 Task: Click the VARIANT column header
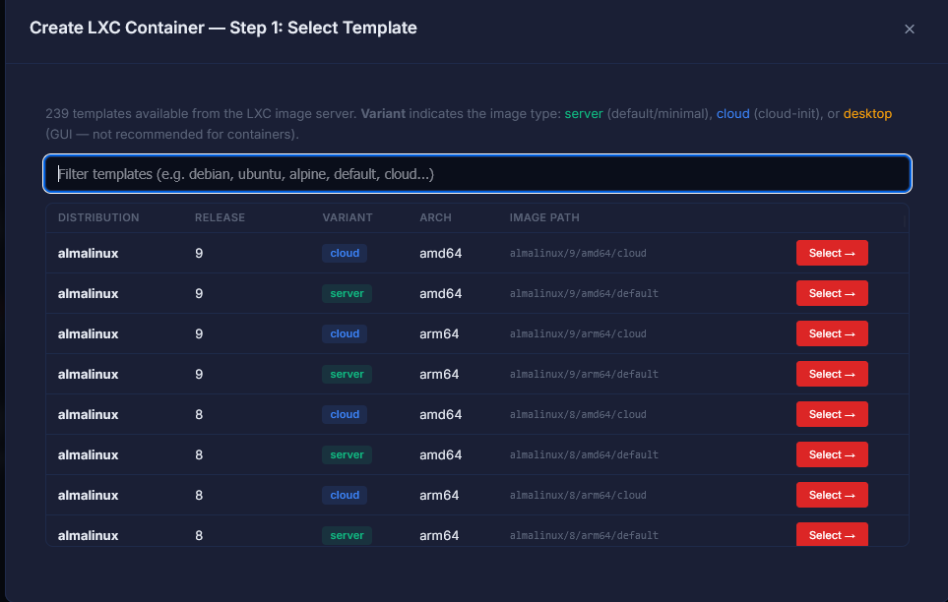pos(348,217)
